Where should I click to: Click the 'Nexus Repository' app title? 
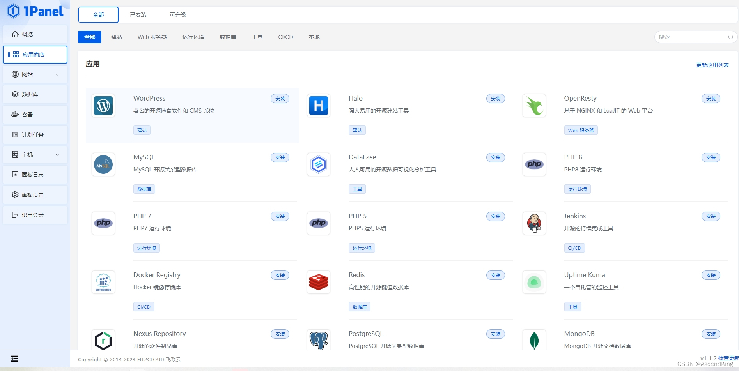click(159, 334)
